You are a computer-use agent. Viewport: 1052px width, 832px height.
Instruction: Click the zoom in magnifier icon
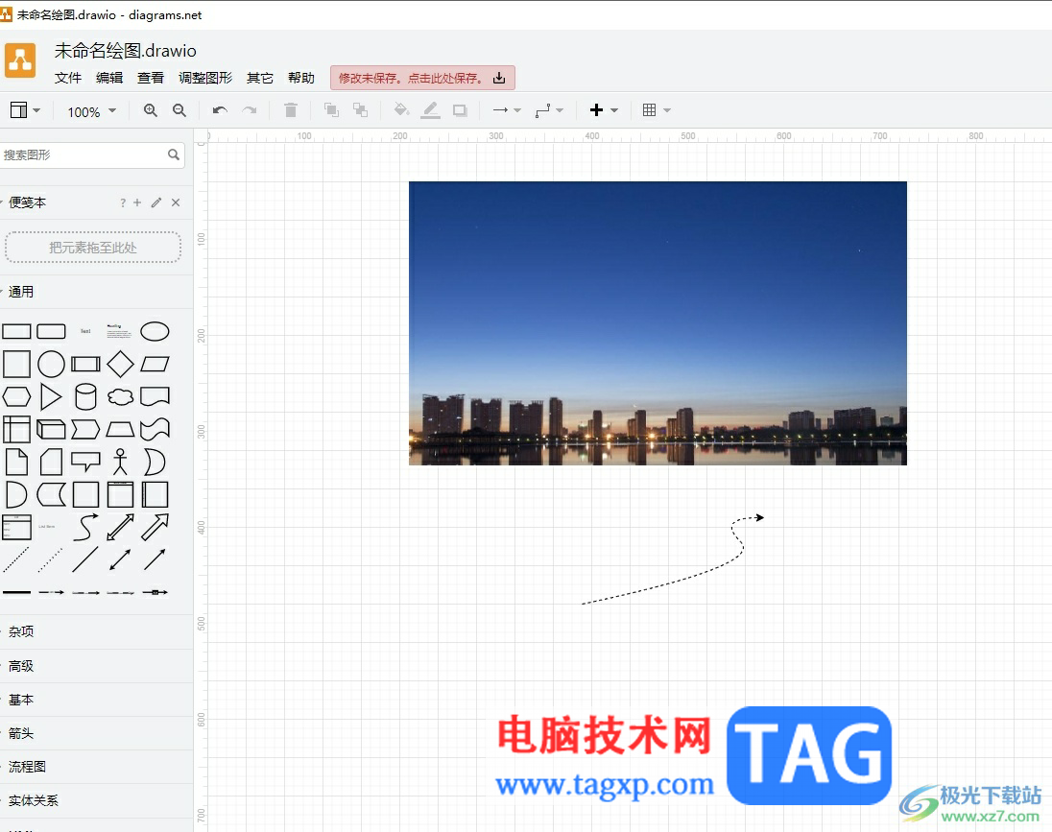[x=151, y=110]
